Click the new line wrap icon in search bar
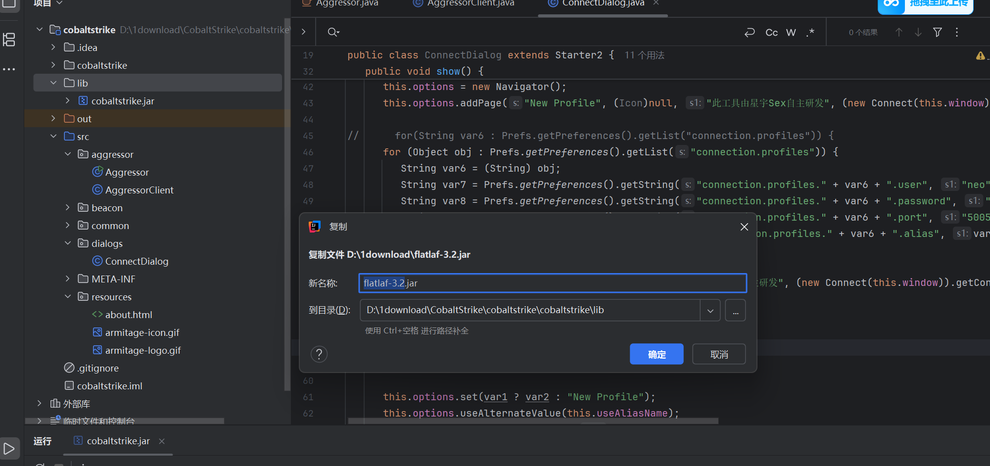The image size is (990, 466). [x=750, y=33]
